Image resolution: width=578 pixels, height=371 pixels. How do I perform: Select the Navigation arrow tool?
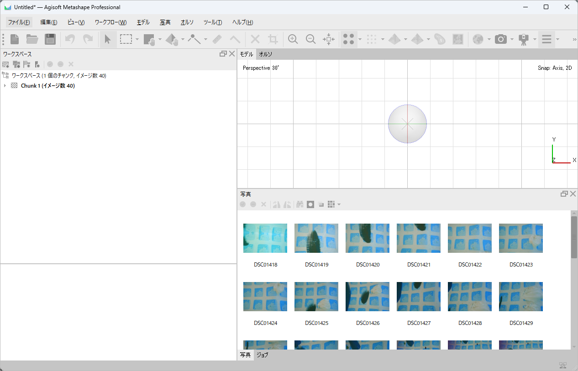(108, 39)
